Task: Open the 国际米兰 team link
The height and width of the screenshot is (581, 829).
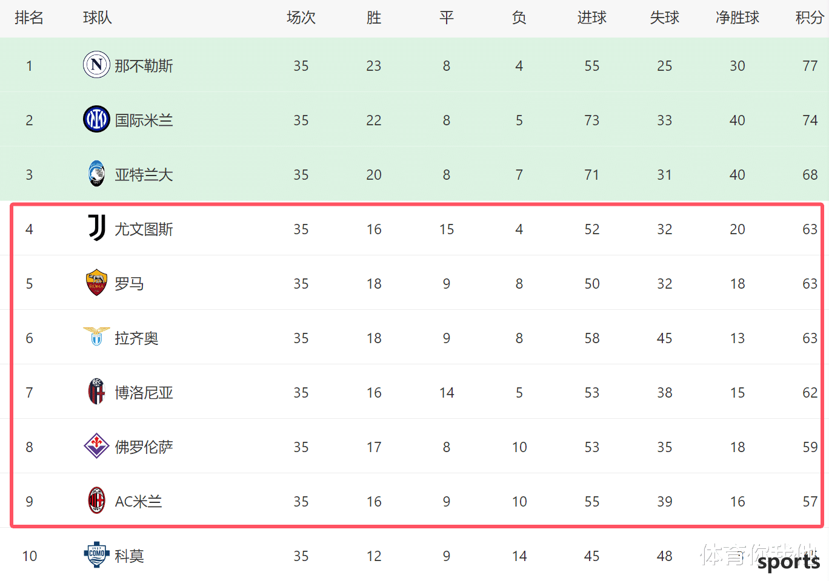Action: [x=144, y=120]
